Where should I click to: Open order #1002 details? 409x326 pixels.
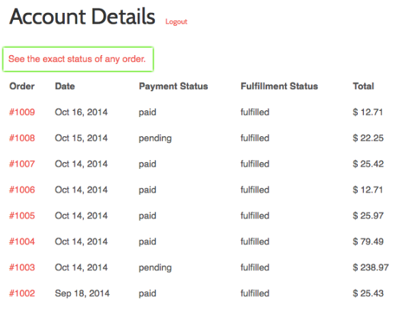(x=22, y=293)
